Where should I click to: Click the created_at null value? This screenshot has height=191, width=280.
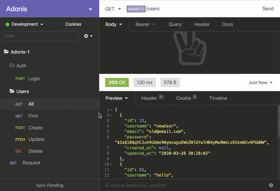click(x=163, y=148)
